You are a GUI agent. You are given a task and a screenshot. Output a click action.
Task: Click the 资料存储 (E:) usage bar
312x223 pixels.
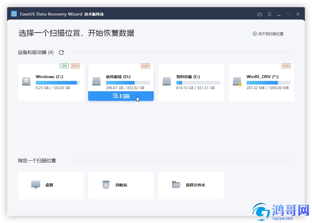point(198,83)
